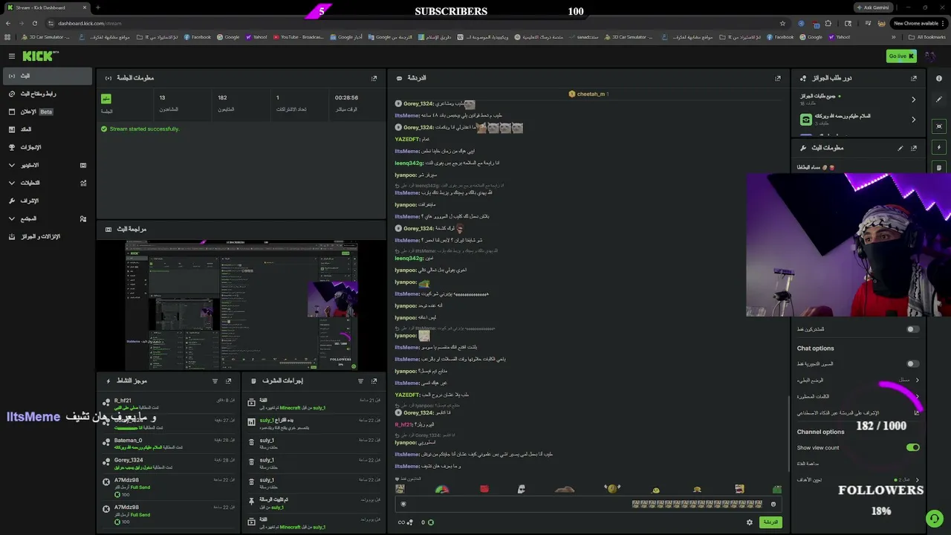Open Moderation (الإشراف) in the sidebar
Screen dimensions: 951x535
[46, 201]
